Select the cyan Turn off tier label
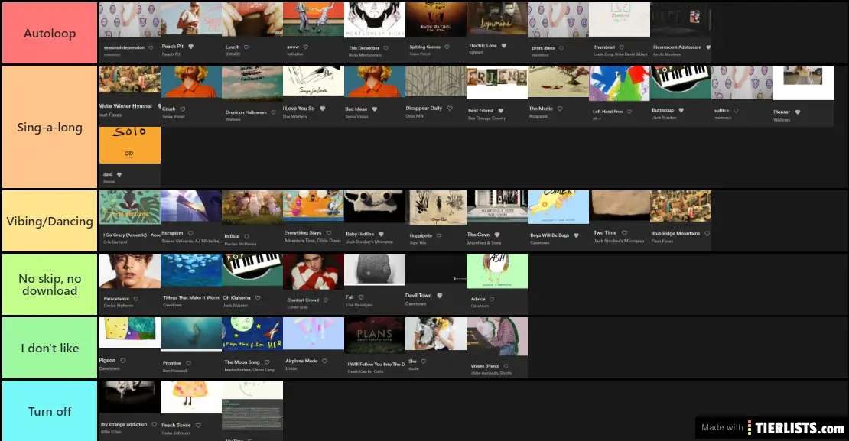 tap(50, 411)
